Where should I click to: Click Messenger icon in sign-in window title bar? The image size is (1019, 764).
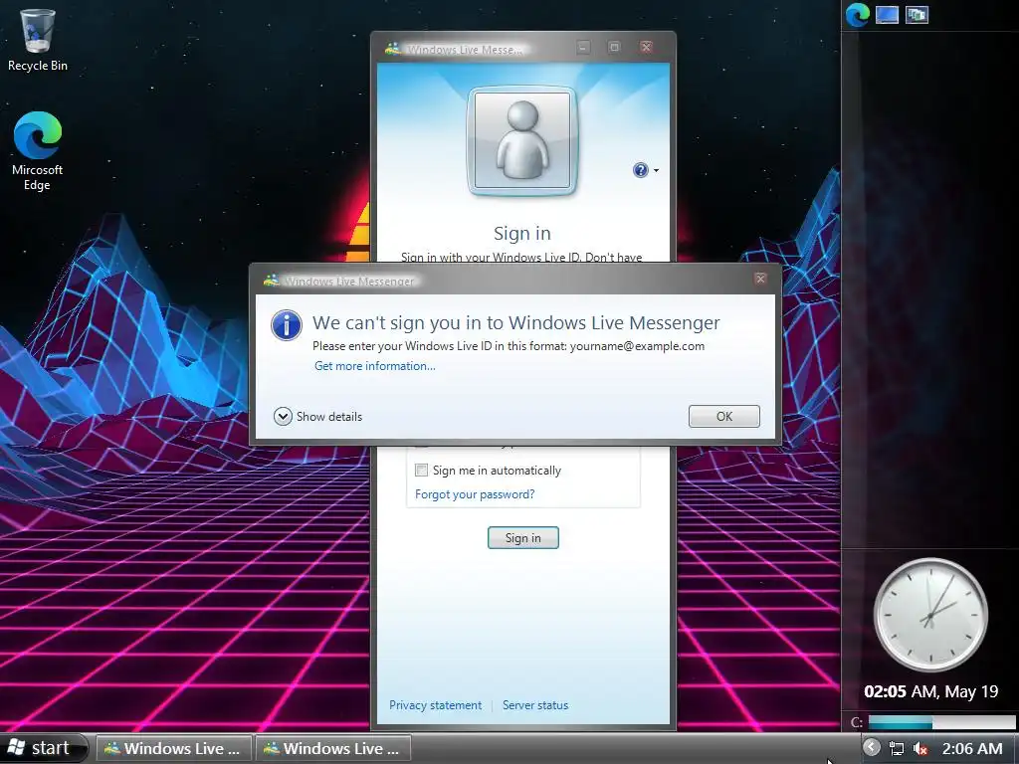click(392, 49)
